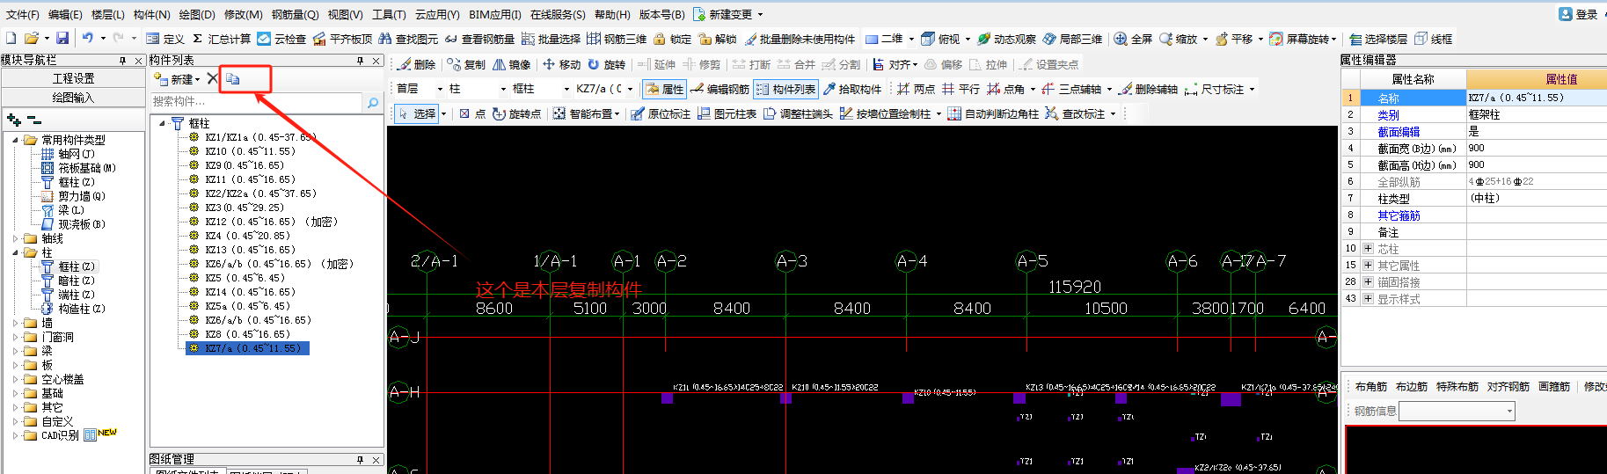Image resolution: width=1607 pixels, height=474 pixels.
Task: Click the 解锁 unlock tool
Action: click(x=718, y=39)
